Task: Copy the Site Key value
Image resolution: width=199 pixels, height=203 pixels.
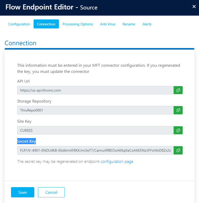Action: pos(178,130)
